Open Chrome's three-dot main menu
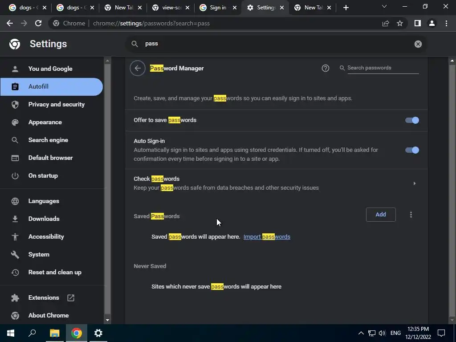456x342 pixels. [446, 23]
